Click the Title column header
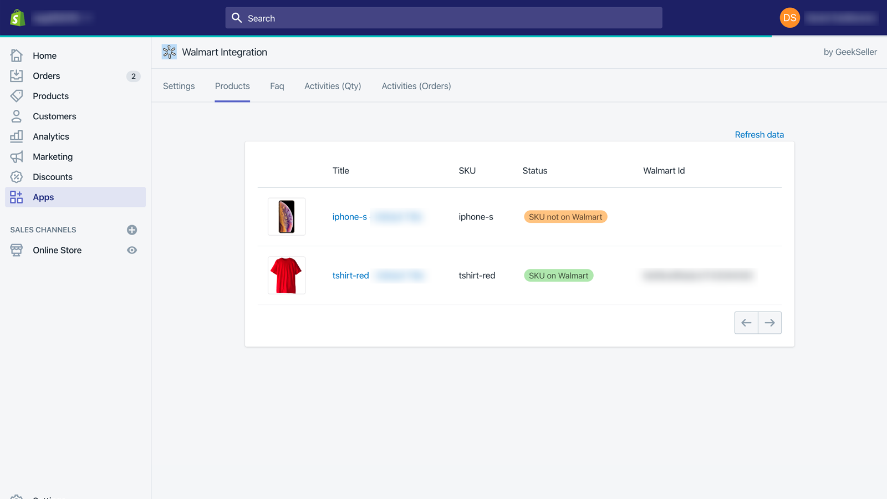 [x=341, y=171]
